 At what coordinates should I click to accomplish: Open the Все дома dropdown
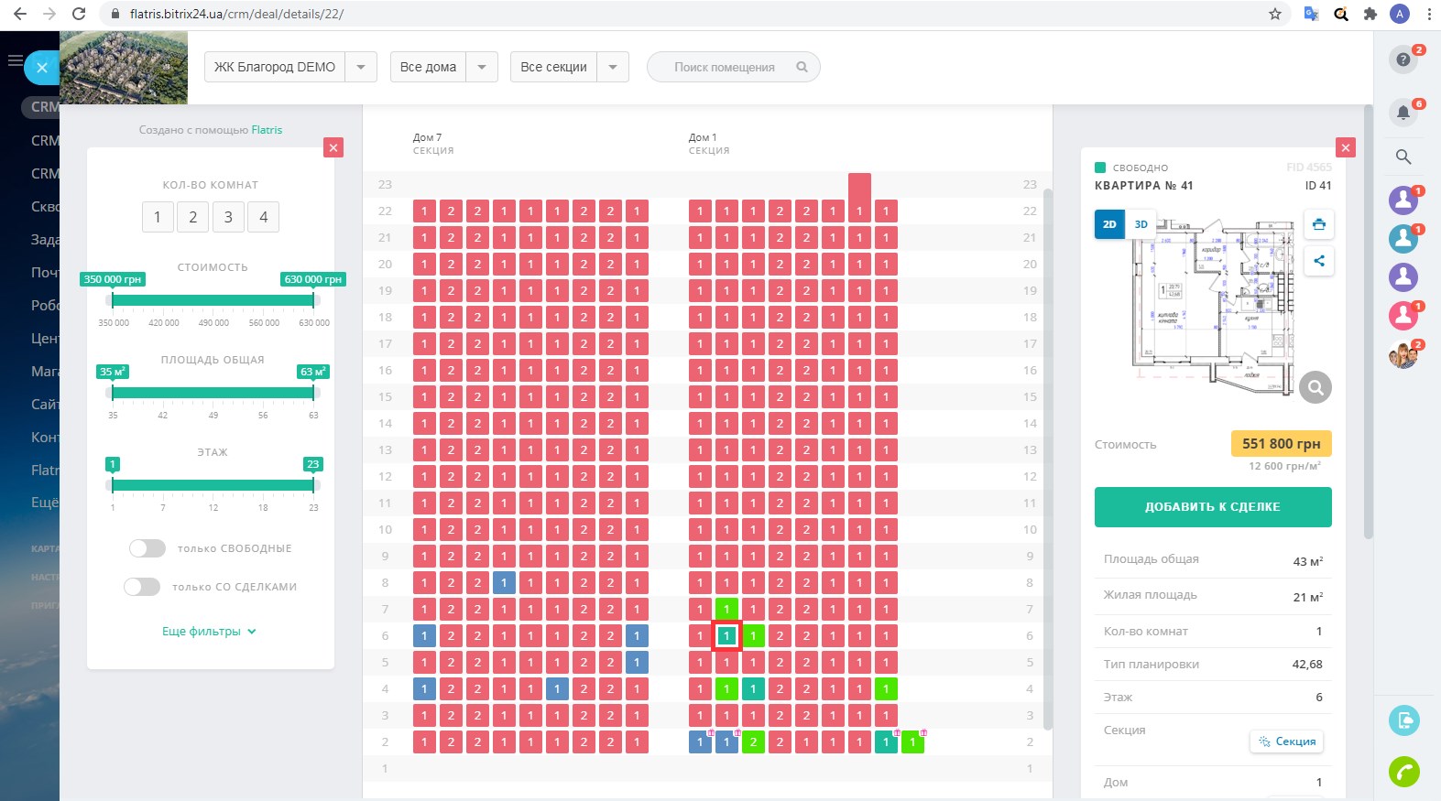tap(482, 67)
